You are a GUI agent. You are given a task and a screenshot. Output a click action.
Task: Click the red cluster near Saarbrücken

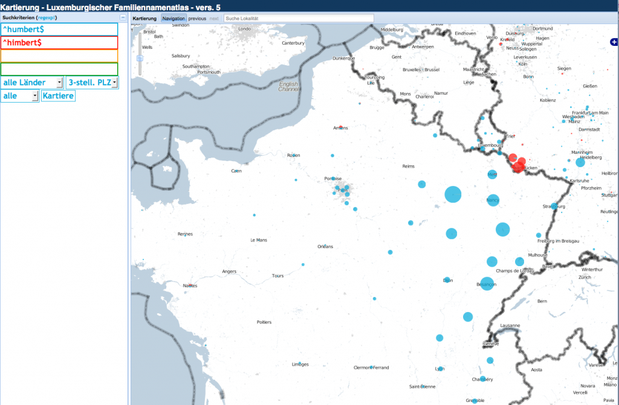pyautogui.click(x=517, y=163)
